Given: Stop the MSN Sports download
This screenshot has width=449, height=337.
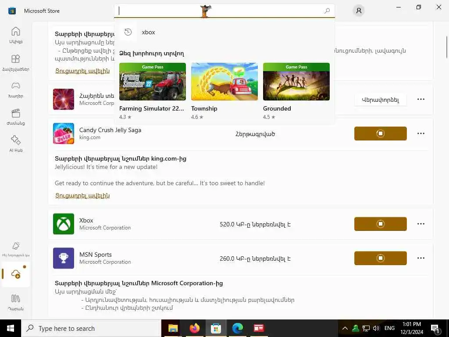Looking at the screenshot, I should coord(380,258).
